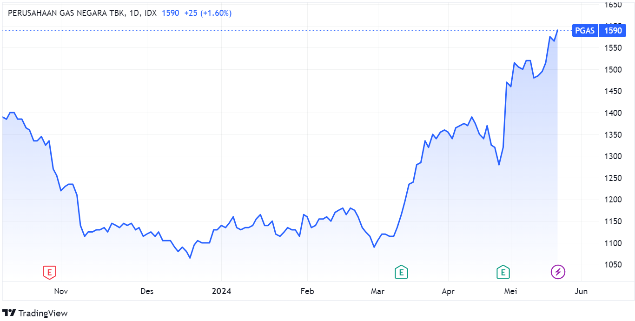635x321 pixels.
Task: Click the Apr label on time axis
Action: pyautogui.click(x=448, y=292)
